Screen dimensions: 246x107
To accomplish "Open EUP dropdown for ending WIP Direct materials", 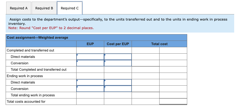I will point(90,82).
